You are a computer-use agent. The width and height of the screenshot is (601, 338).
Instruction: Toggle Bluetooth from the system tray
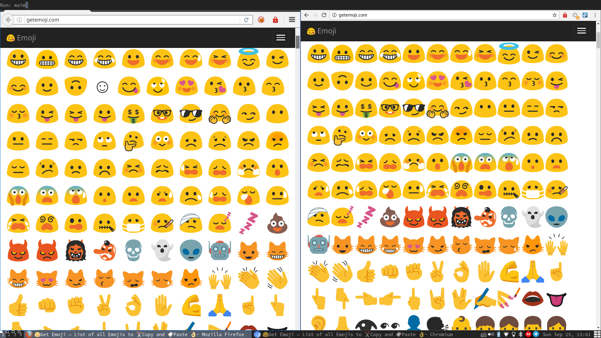[521, 334]
